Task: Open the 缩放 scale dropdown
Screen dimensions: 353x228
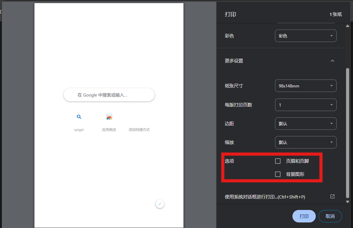Action: [306, 142]
